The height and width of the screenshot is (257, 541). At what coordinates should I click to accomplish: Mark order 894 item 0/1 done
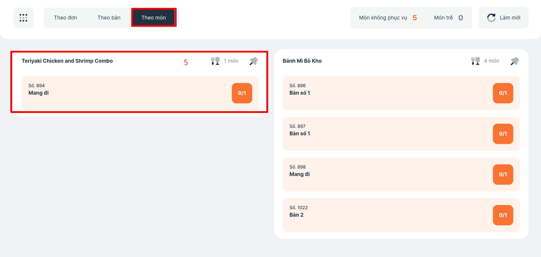click(242, 93)
